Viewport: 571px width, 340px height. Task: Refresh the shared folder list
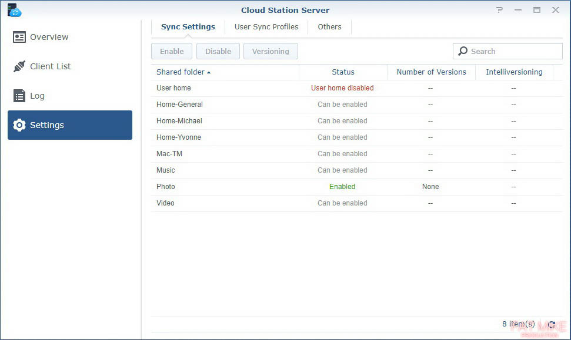click(x=552, y=324)
